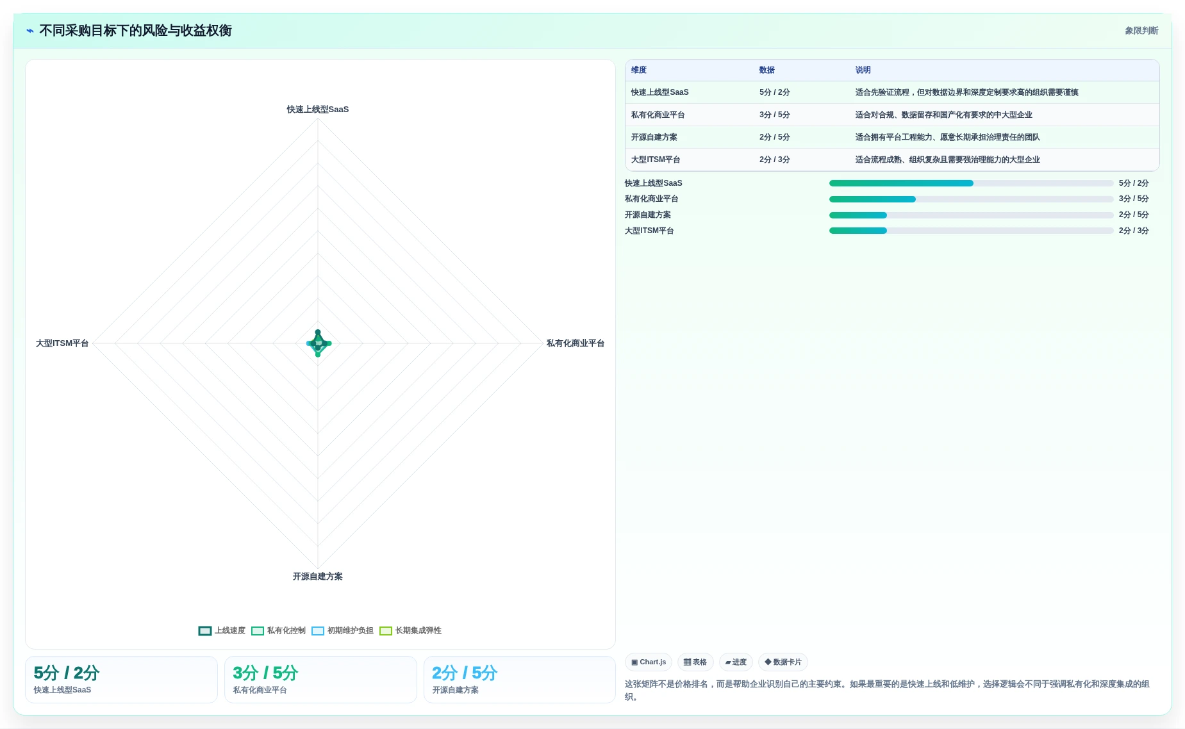Viewport: 1185px width, 729px height.
Task: Click the 快速上线型SaaS radar axis label
Action: click(318, 110)
